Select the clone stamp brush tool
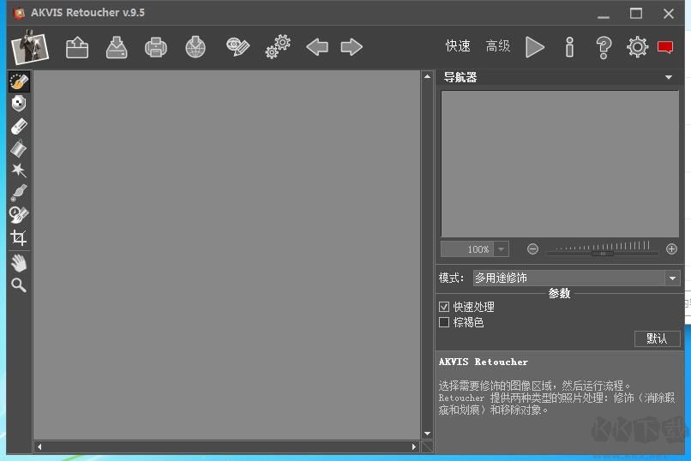Viewport: 691px width, 461px height. click(19, 193)
